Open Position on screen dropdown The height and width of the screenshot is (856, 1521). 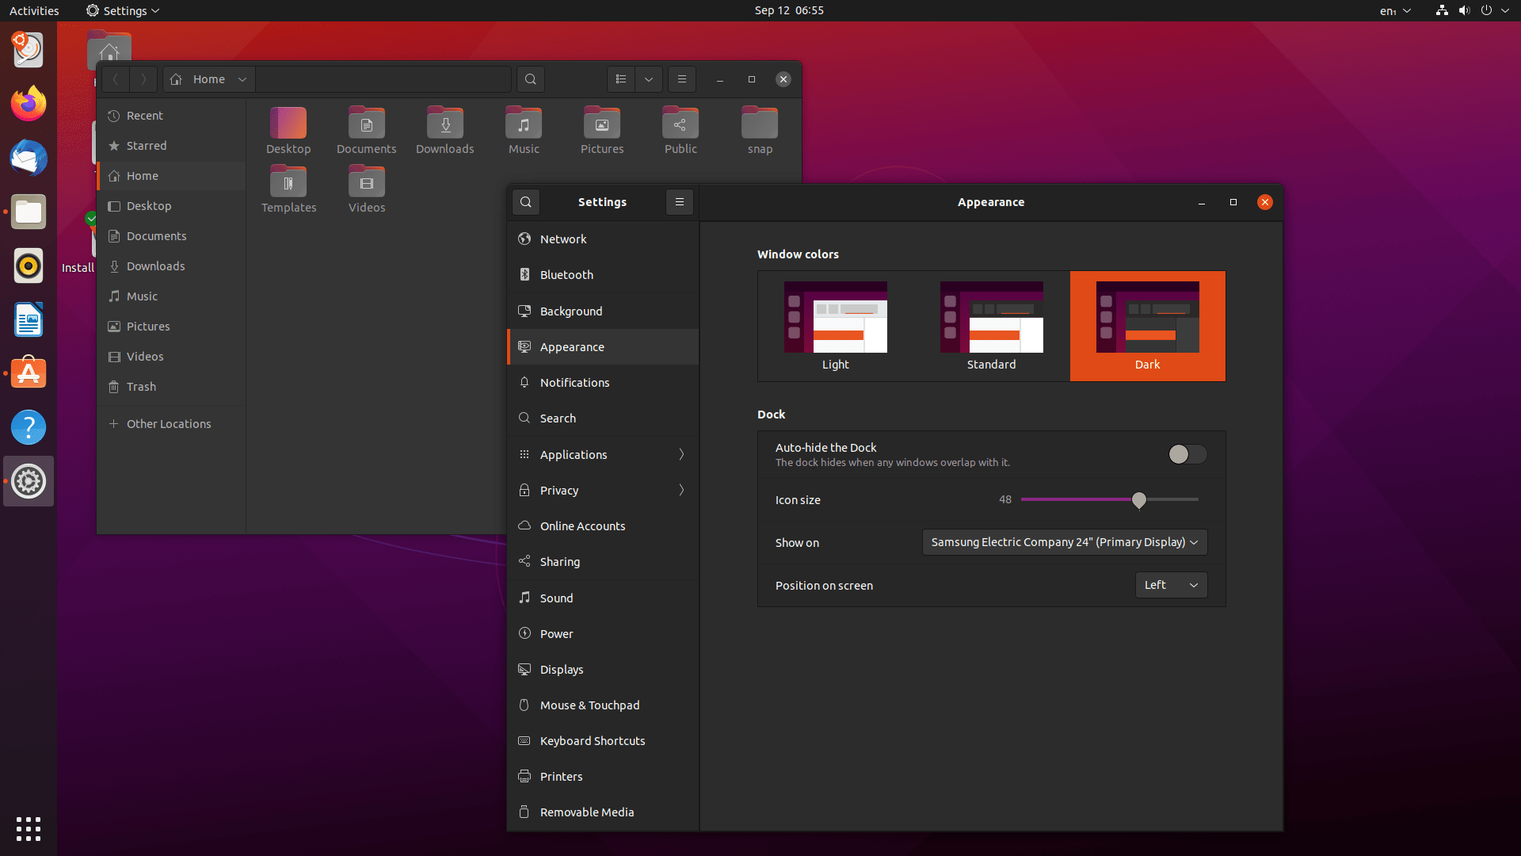click(1170, 585)
